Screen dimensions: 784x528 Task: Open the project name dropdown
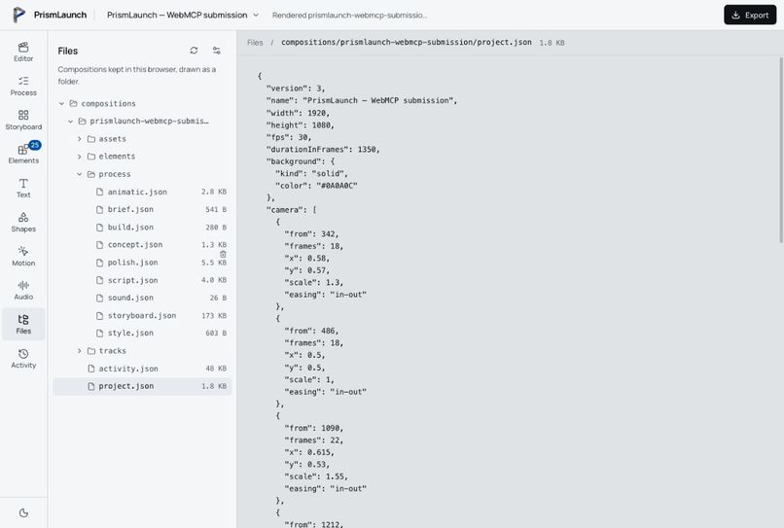[183, 15]
